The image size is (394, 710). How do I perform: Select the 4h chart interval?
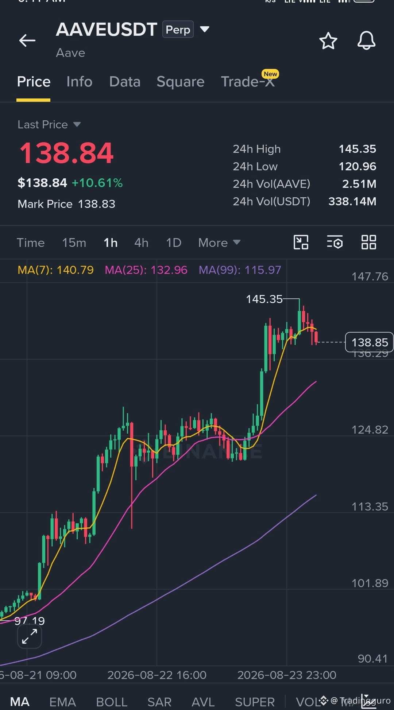(141, 243)
